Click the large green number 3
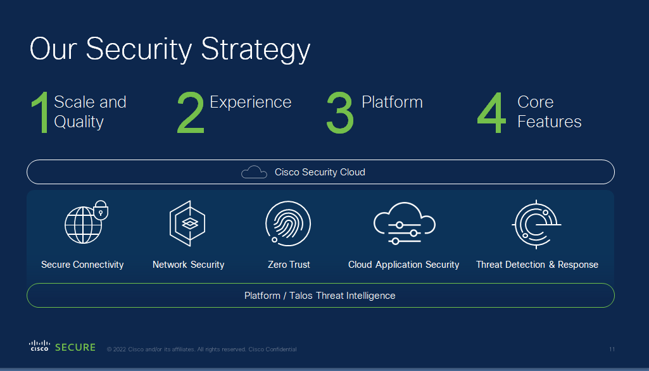 pos(340,113)
